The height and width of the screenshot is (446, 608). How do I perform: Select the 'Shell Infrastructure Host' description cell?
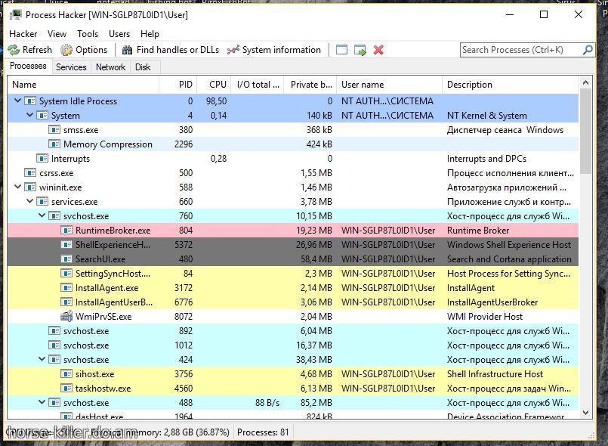pos(495,373)
